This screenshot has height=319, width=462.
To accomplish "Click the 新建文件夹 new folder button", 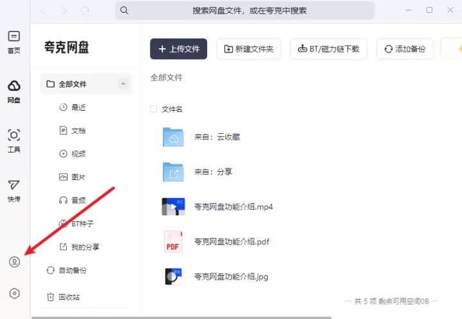I will (248, 49).
